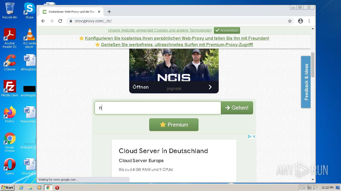Open the CCleaner desktop shortcut
This screenshot has width=341, height=191.
click(10, 63)
